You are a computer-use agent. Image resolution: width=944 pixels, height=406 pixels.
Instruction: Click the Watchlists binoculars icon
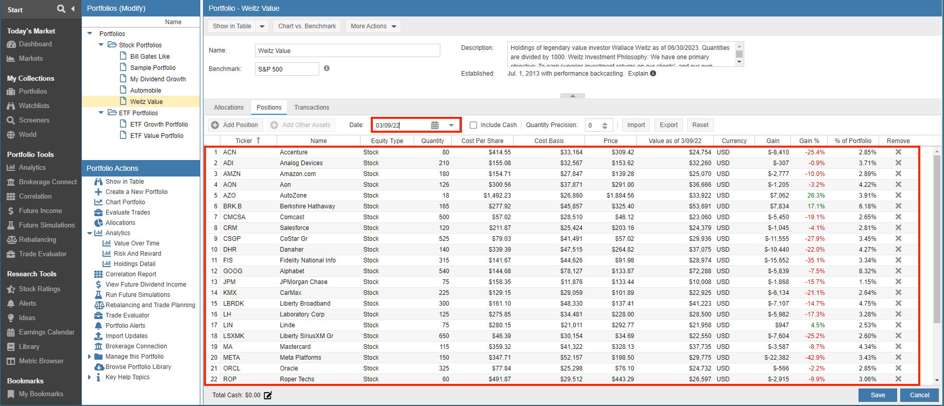(11, 106)
